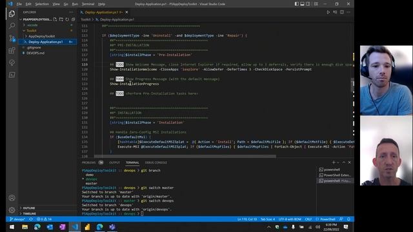Viewport: 413px width, 232px height.
Task: Open the Source Control view
Action: pos(12,38)
